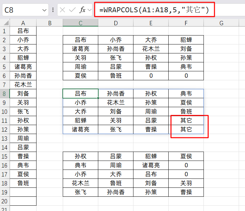
Task: Select row 13 header
Action: coord(5,139)
